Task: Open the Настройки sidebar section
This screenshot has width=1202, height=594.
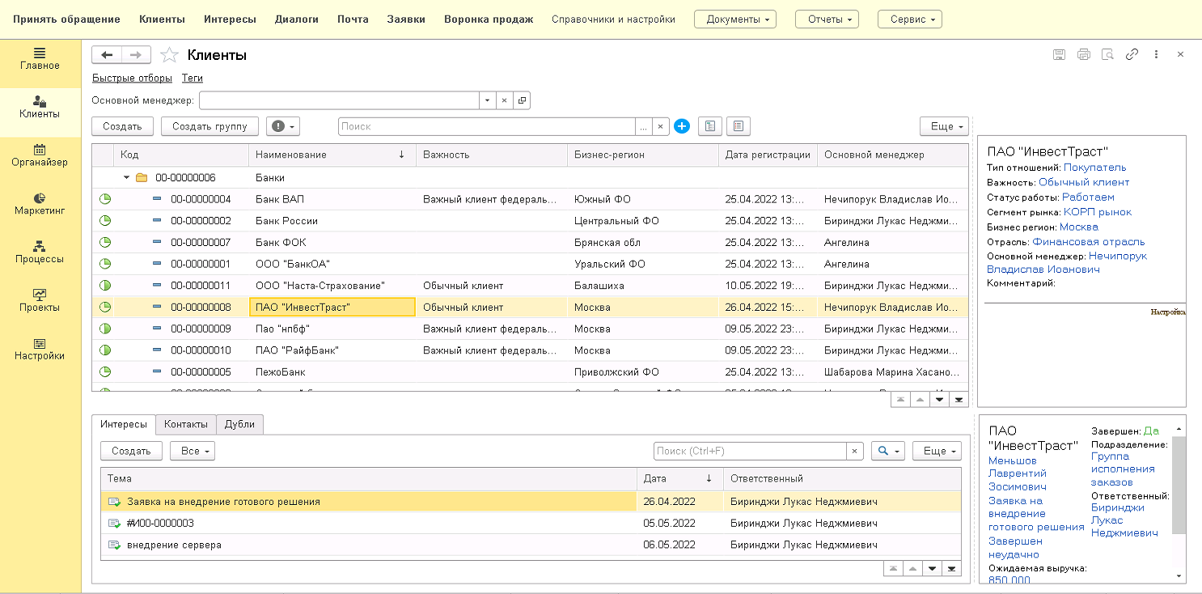Action: pyautogui.click(x=40, y=350)
